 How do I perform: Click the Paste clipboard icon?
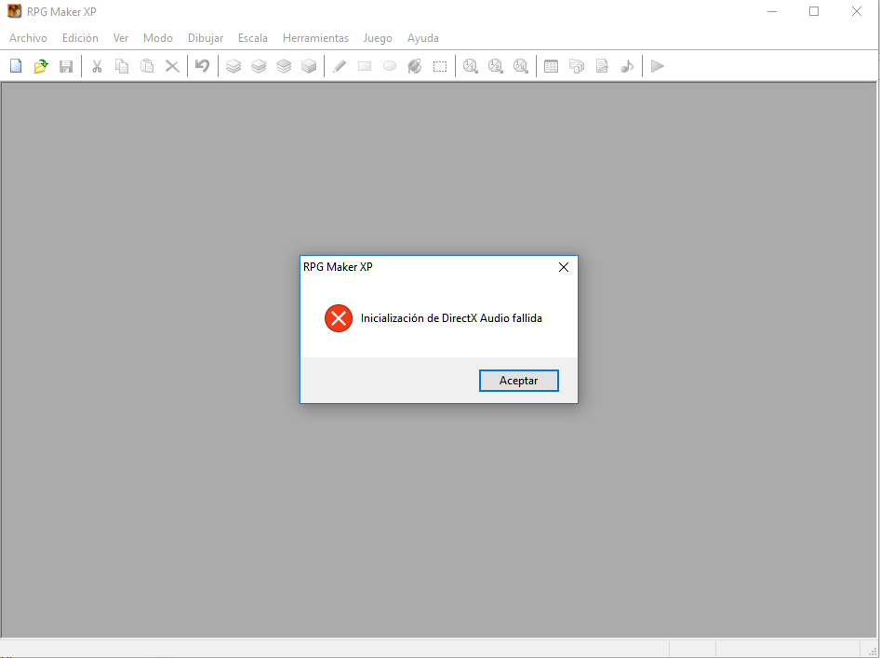[x=147, y=66]
